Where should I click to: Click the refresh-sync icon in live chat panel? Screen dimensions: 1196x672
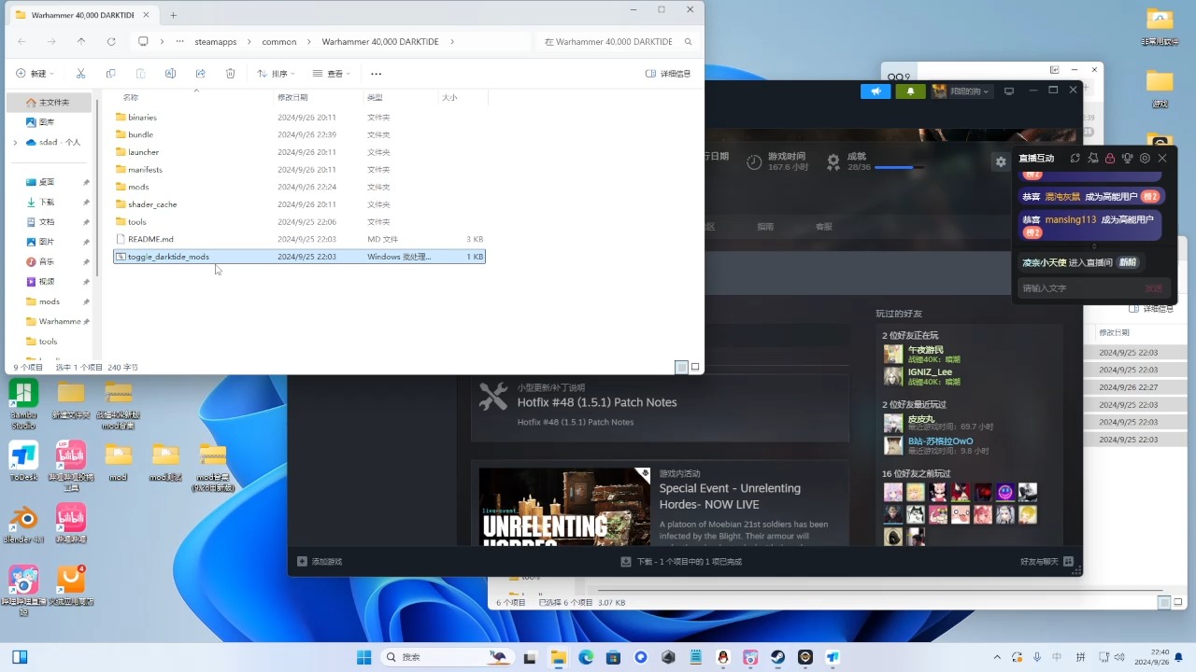[x=1075, y=159]
